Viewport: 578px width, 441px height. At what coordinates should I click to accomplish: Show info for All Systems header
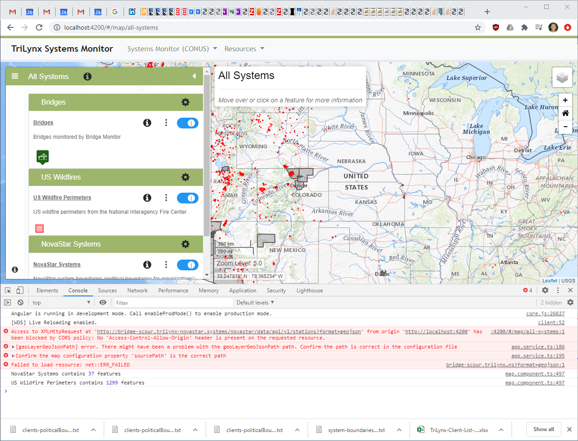(88, 76)
